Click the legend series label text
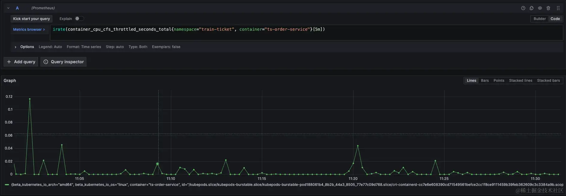This screenshot has height=196, width=566. click(287, 185)
